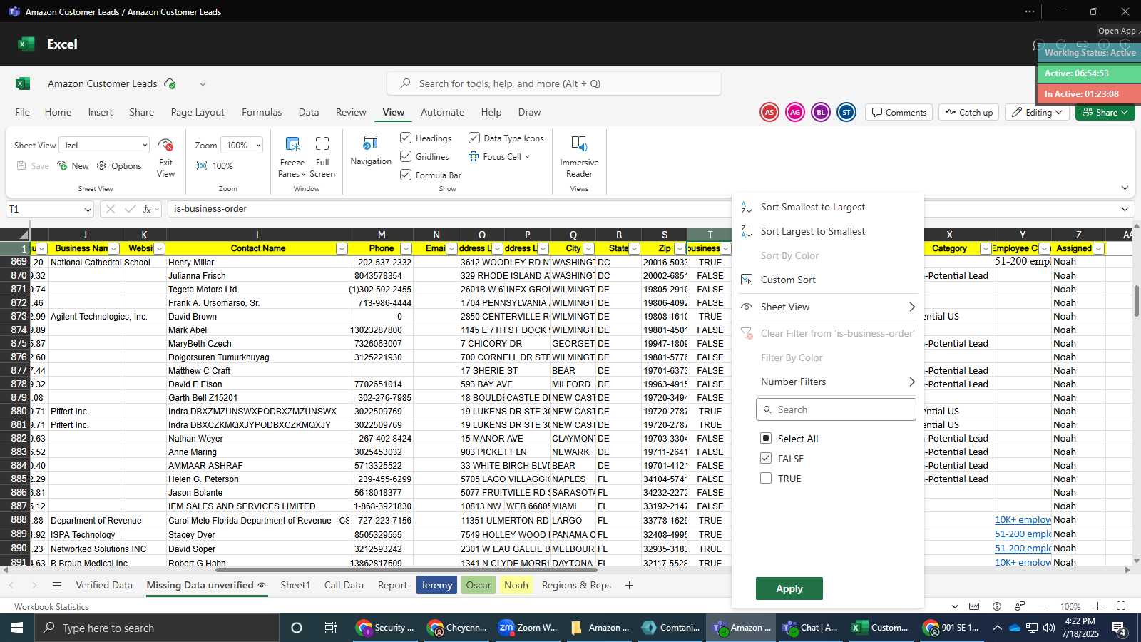Click zoom in plus on status bar
This screenshot has width=1141, height=642.
1097,606
